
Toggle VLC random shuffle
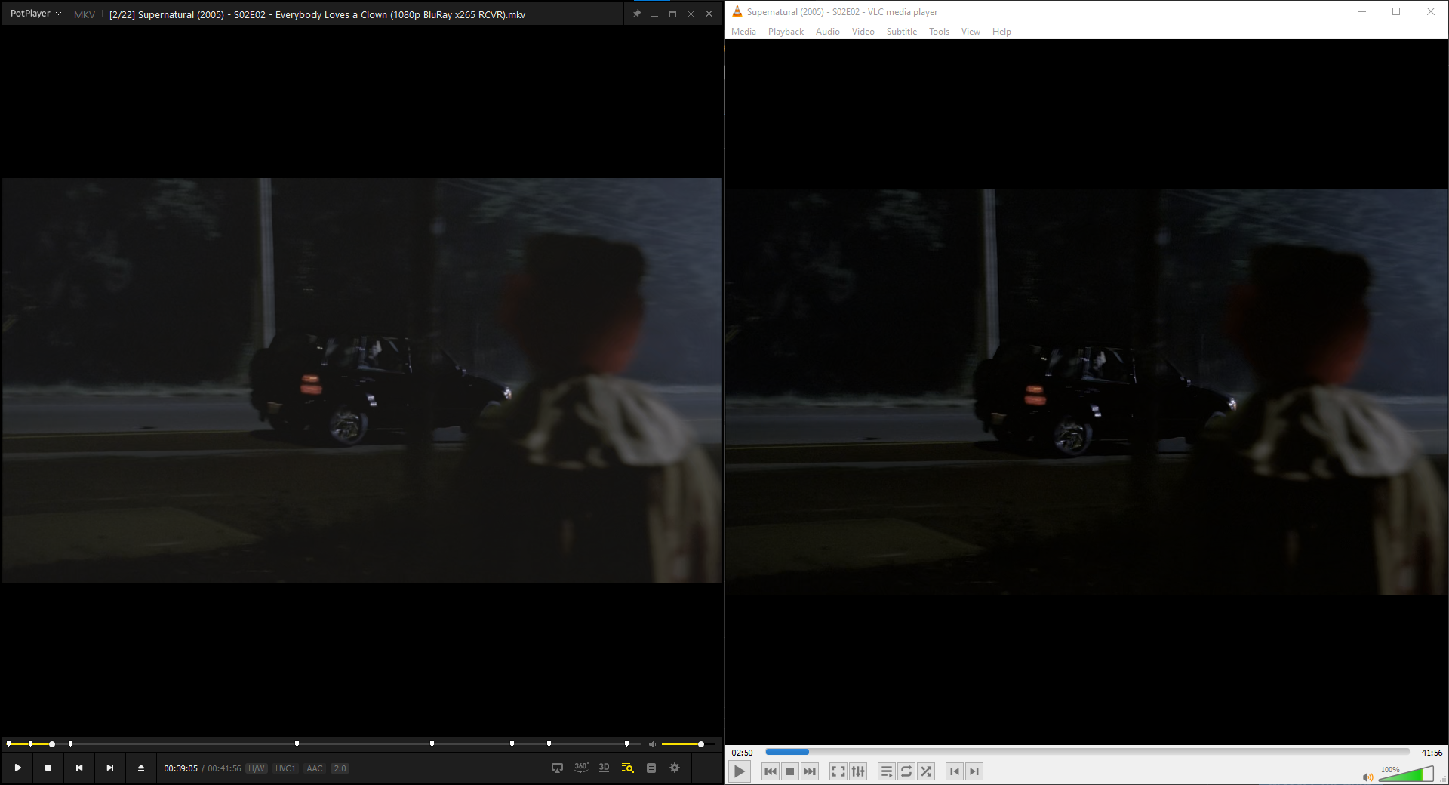[926, 771]
